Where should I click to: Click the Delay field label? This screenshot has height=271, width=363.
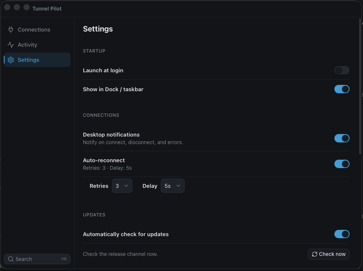[x=150, y=186]
